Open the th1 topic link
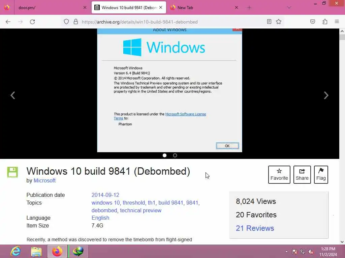Screen dimensions: 345x258 (x=151, y=203)
